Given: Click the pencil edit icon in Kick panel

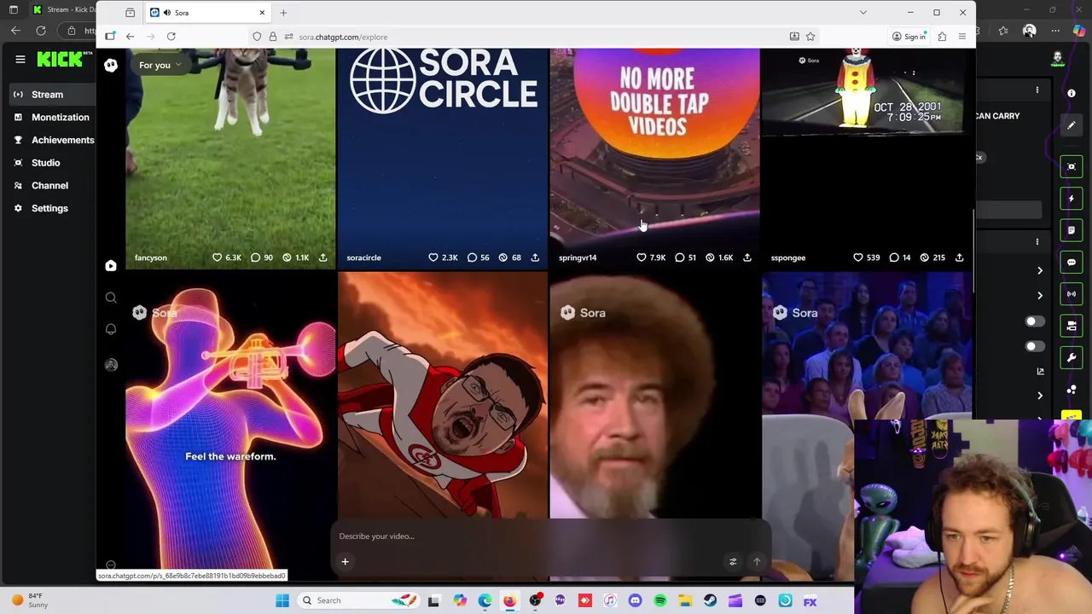Looking at the screenshot, I should coord(1072,125).
